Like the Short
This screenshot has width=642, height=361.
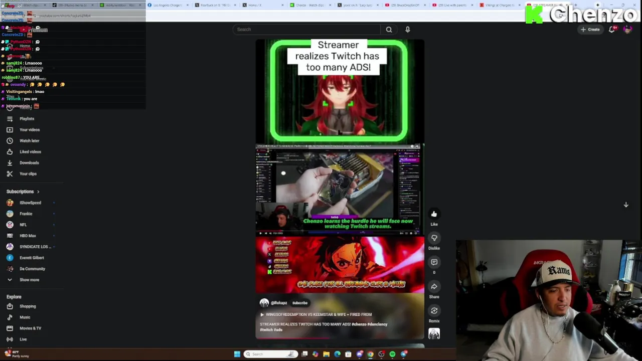[x=434, y=214]
